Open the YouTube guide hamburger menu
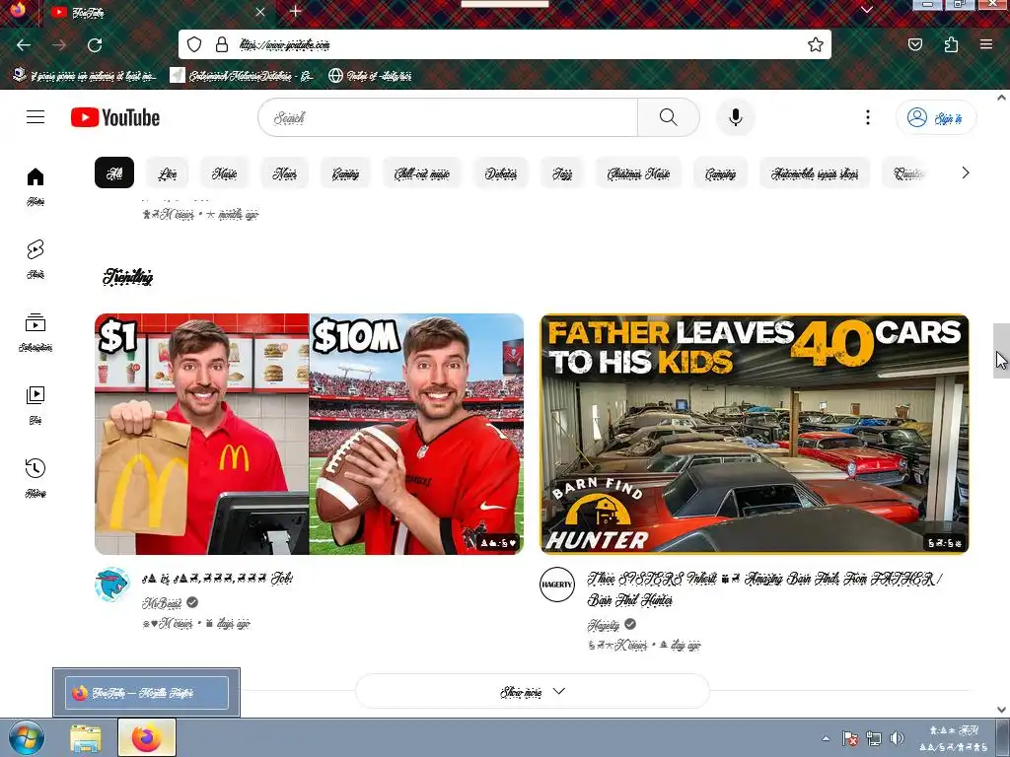 tap(36, 117)
